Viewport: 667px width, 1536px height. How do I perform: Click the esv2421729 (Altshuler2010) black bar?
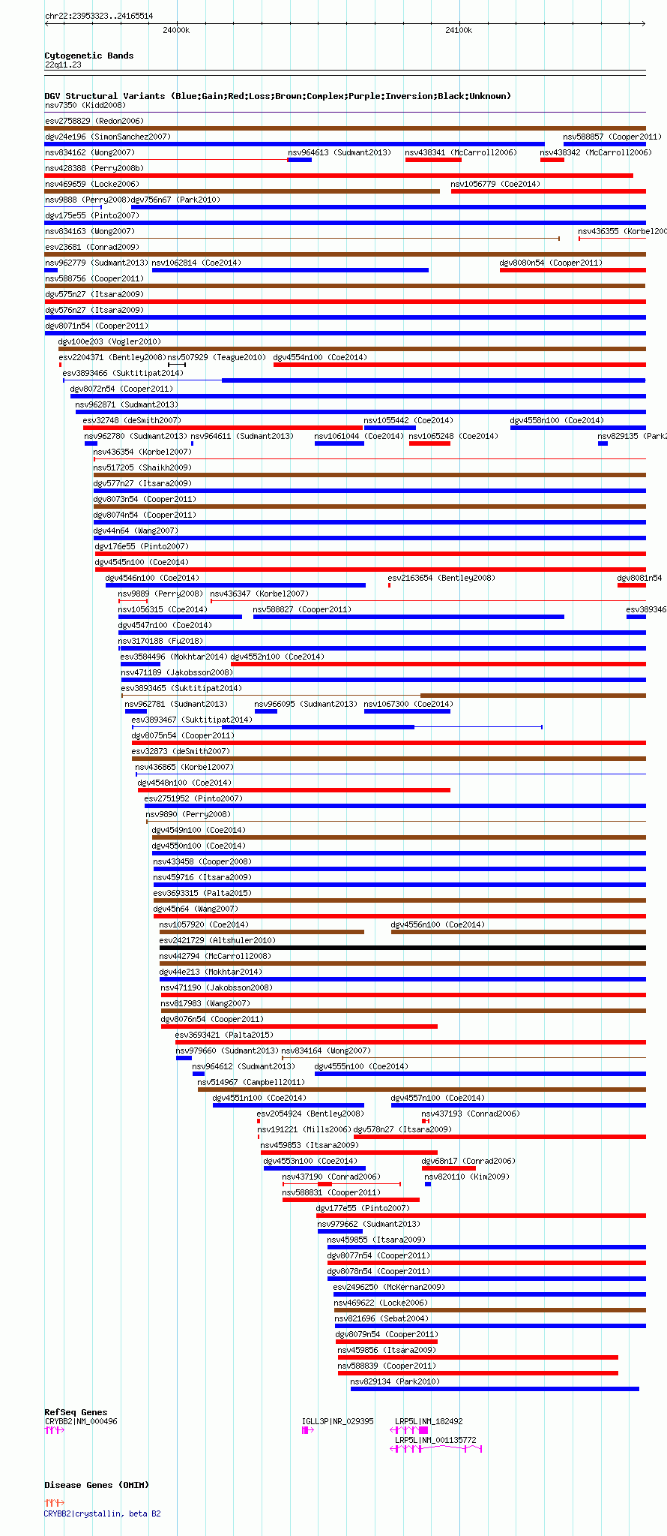402,948
